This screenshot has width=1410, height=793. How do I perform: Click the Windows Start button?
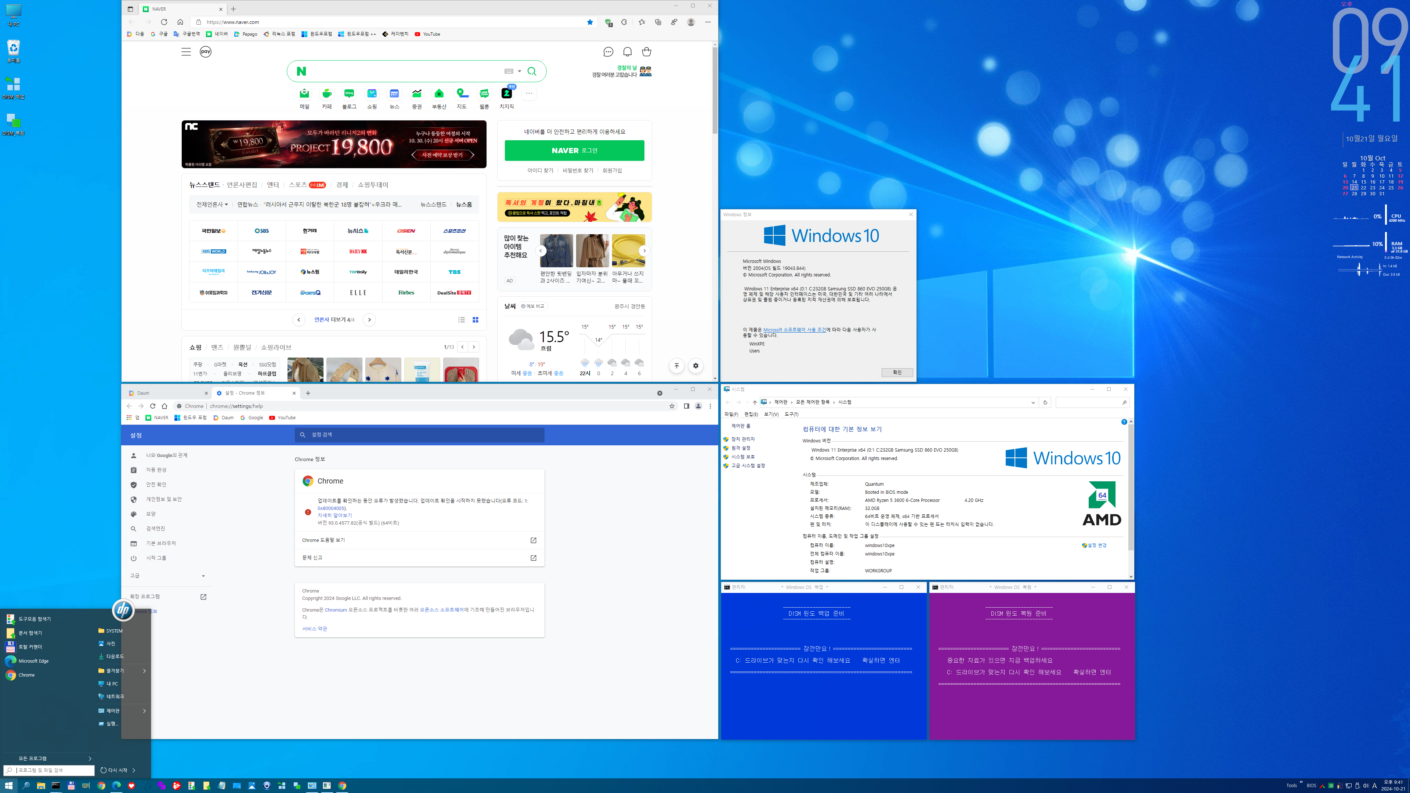click(9, 785)
